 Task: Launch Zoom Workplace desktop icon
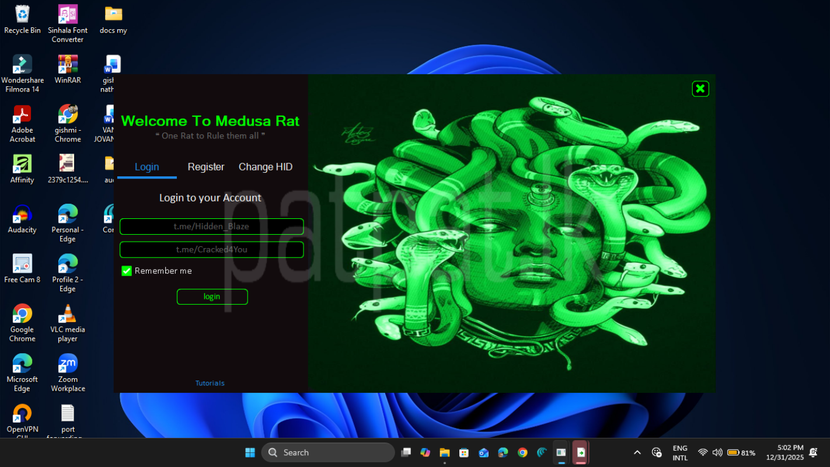click(68, 364)
